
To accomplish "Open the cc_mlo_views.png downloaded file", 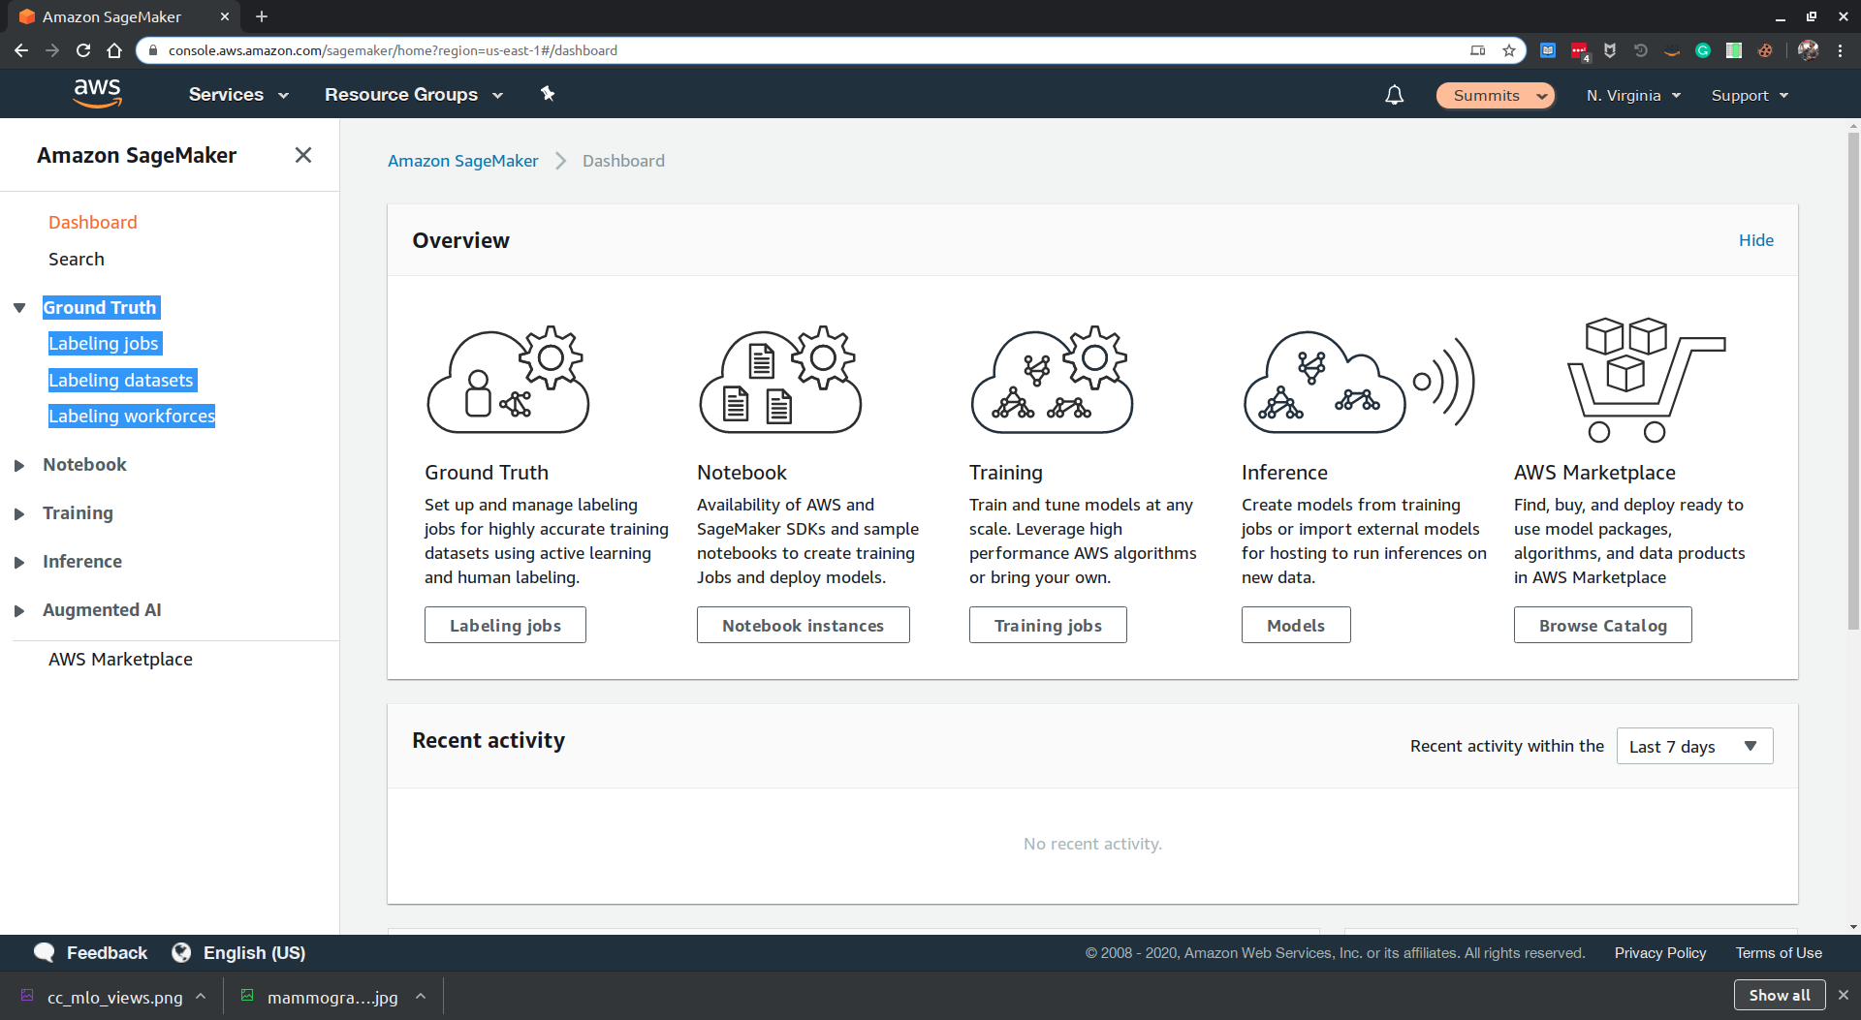I will click(114, 997).
